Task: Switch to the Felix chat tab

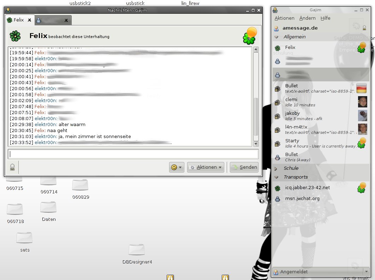Action: tap(16, 20)
